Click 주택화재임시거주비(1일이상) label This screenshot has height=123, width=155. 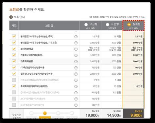point(34,86)
